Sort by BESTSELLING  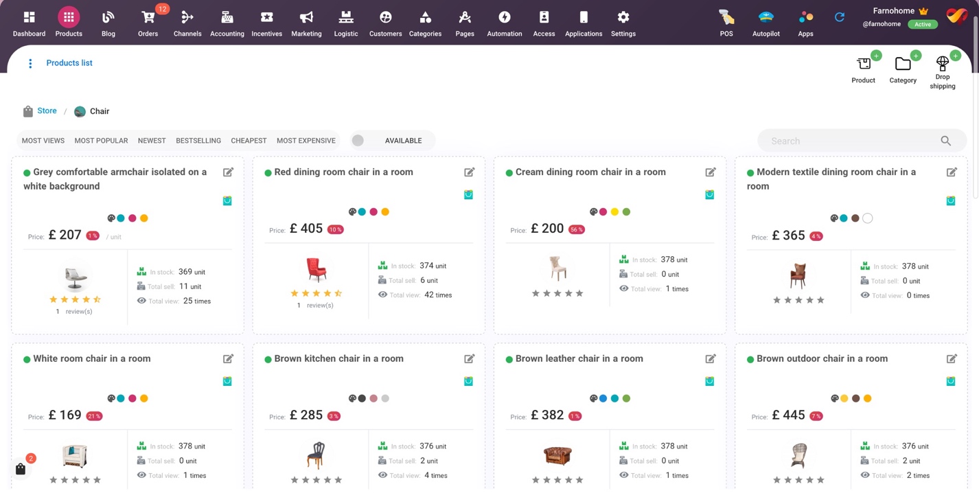tap(198, 141)
